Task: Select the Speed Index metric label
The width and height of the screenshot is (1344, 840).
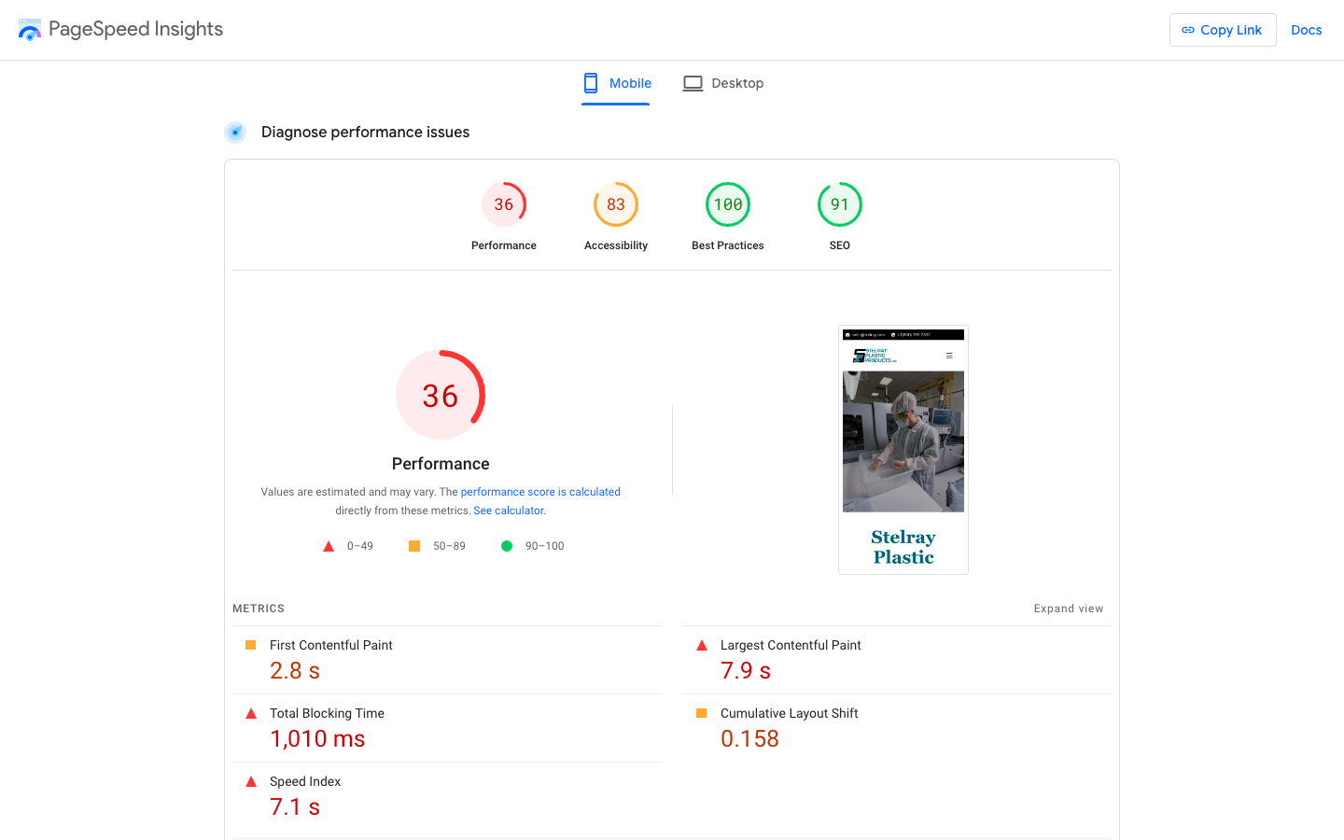Action: click(x=305, y=781)
